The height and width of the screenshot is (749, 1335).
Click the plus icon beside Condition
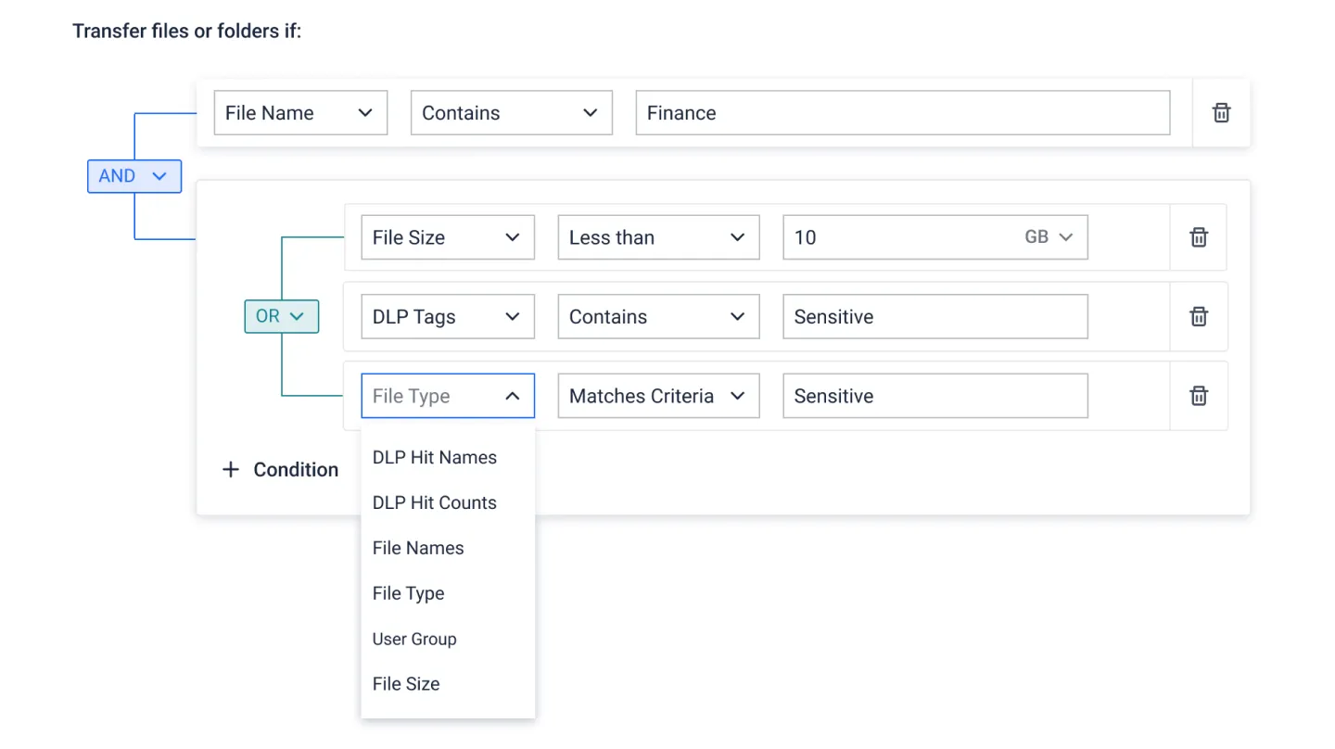coord(231,470)
